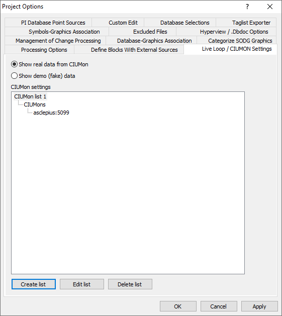282x316 pixels.
Task: Click the Delete list button
Action: 130,284
